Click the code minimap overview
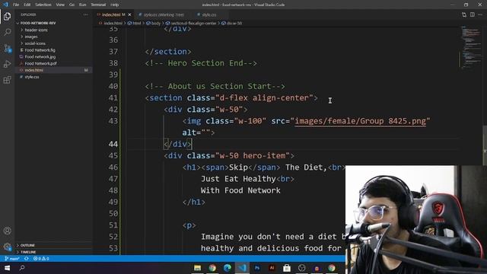The image size is (487, 274). click(x=472, y=46)
